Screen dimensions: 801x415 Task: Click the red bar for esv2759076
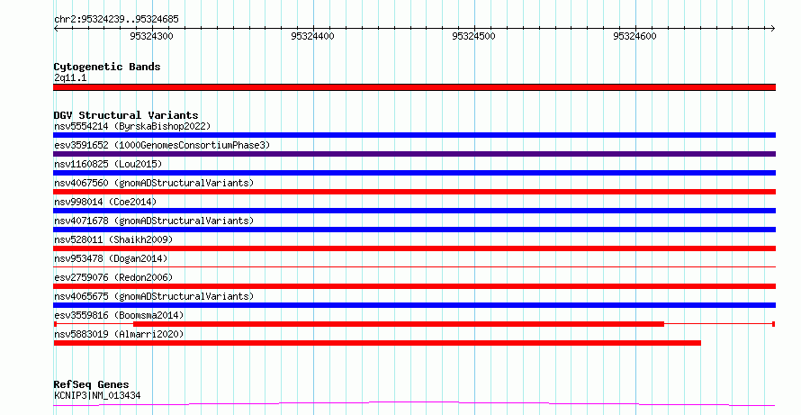(x=414, y=286)
